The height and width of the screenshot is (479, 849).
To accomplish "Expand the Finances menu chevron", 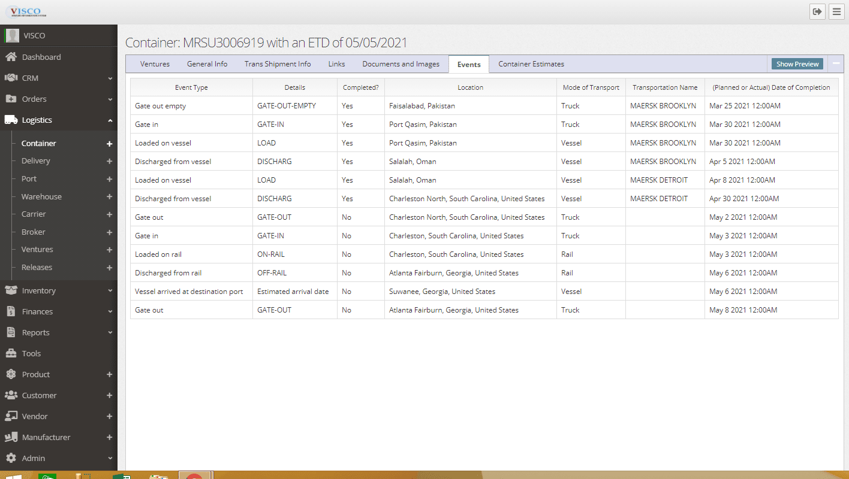I will 110,312.
